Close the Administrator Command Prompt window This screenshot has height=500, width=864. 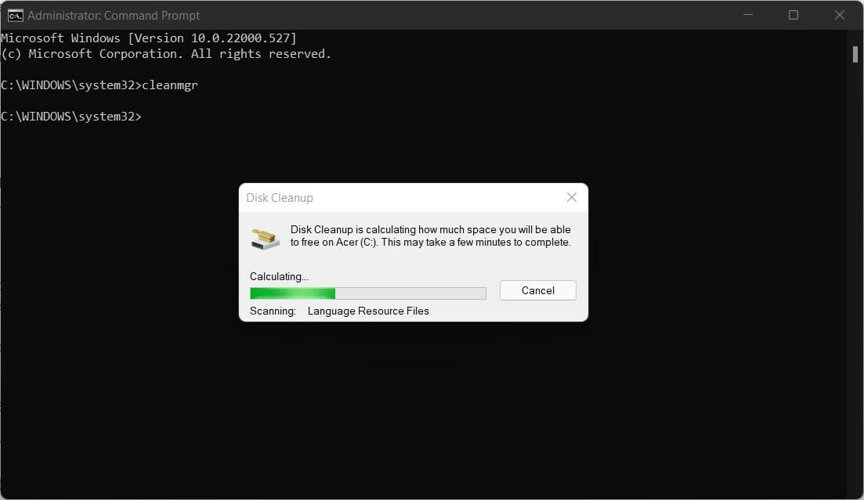839,15
